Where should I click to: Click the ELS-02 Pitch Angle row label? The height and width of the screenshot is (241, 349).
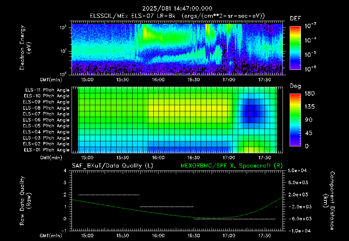click(x=46, y=144)
